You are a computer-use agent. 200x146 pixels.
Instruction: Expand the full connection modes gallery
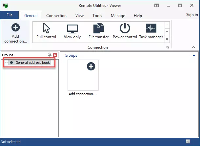point(167,39)
